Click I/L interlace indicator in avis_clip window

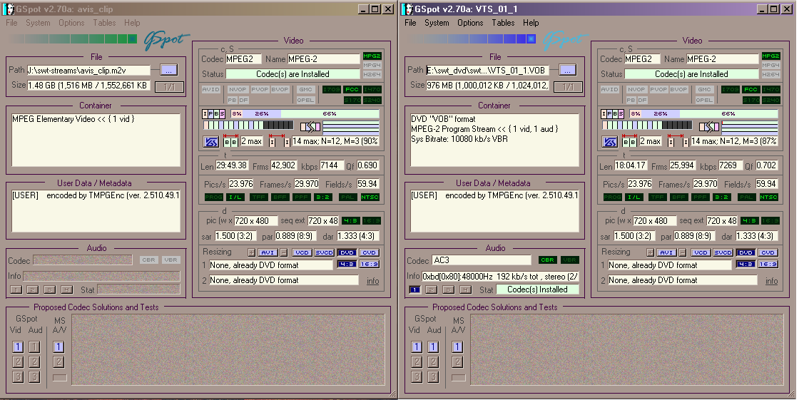coord(236,198)
